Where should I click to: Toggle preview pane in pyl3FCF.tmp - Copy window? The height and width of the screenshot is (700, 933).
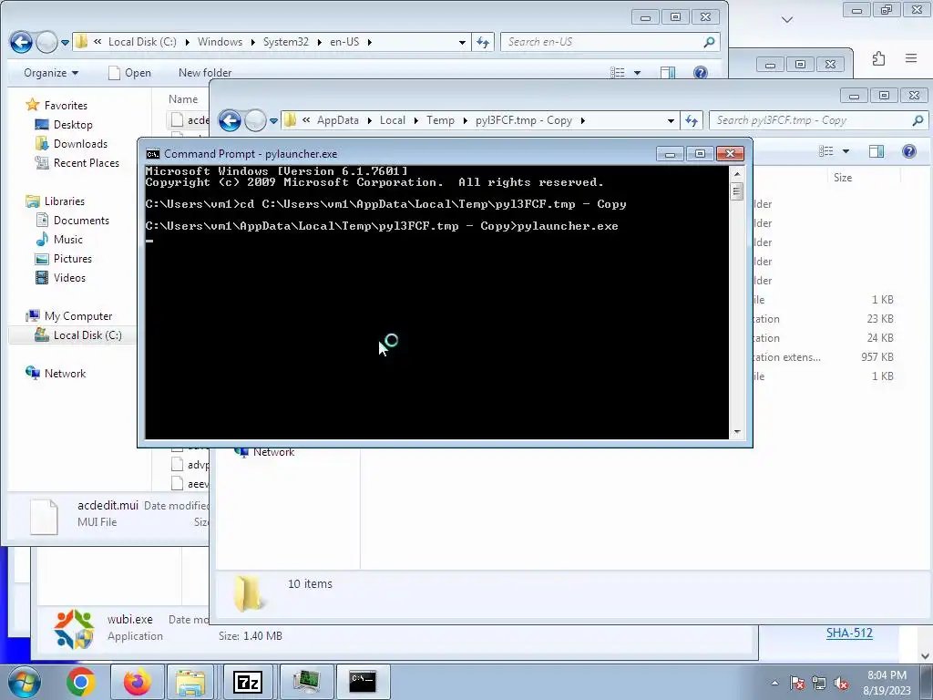876,151
